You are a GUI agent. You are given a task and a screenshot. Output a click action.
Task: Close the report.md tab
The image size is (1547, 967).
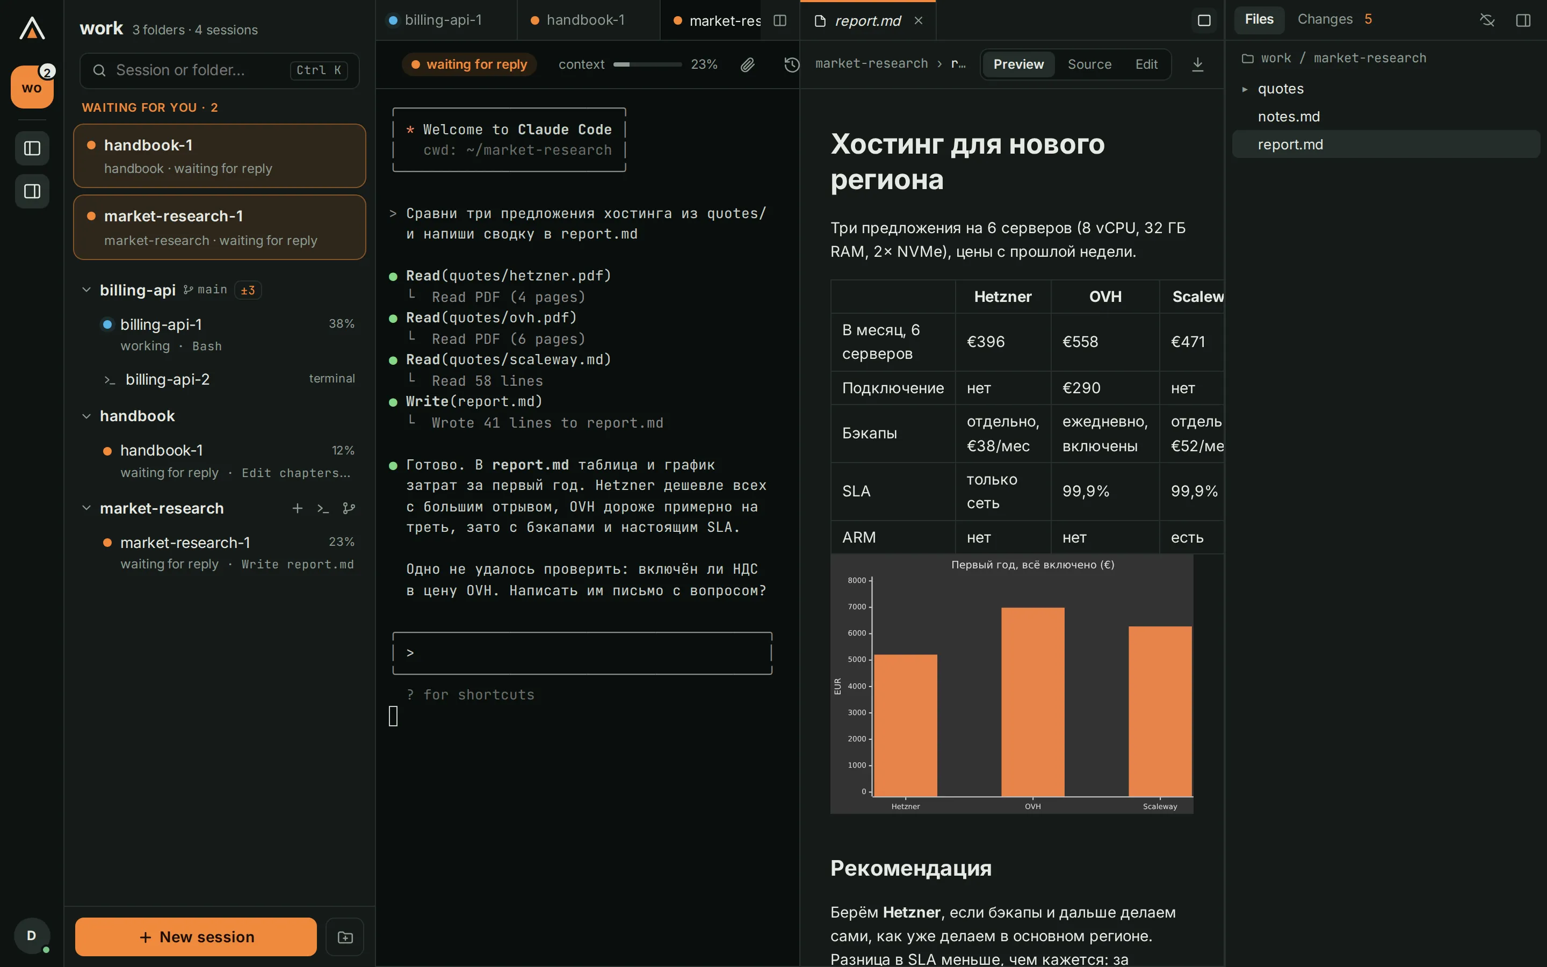coord(919,20)
